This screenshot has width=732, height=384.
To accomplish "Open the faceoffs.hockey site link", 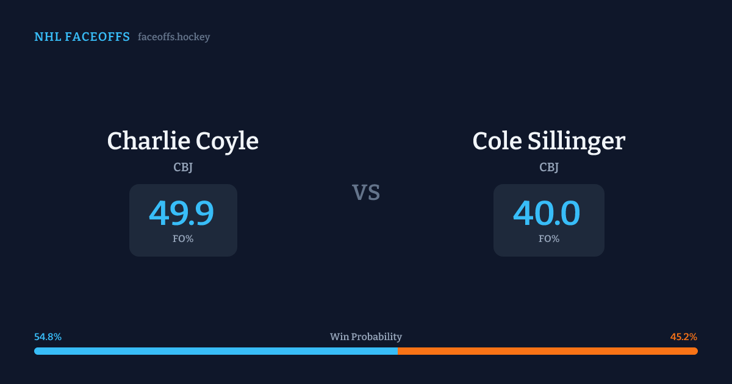I will click(174, 37).
